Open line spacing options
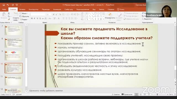 78,14
